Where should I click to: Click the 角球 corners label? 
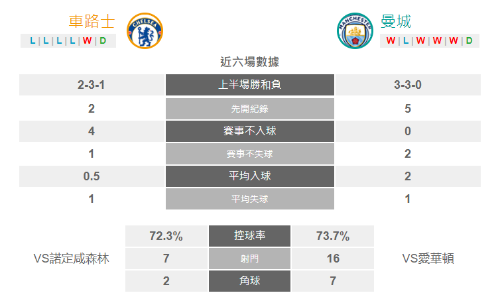[250, 281]
